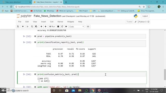Open the YouTube bookmark
166x93 pixels.
click(36, 11)
